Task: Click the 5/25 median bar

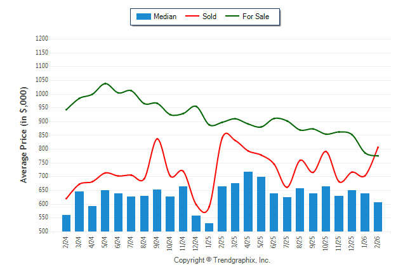Action: [261, 204]
